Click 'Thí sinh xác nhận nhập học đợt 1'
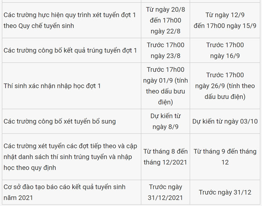Image resolution: width=262 pixels, height=206 pixels. [x=52, y=86]
